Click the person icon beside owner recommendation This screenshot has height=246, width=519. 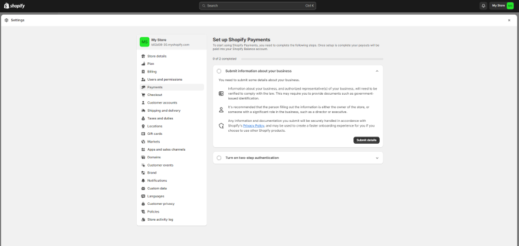221,109
